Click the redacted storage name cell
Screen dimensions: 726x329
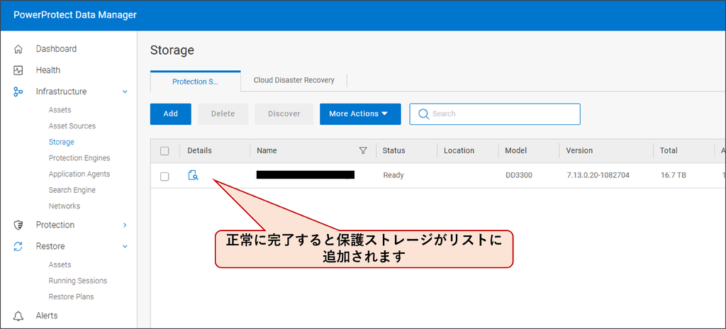click(x=306, y=174)
